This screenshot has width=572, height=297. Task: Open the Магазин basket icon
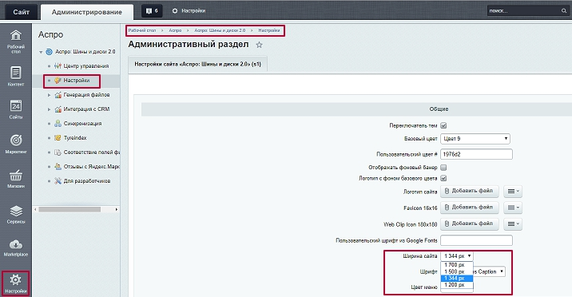[16, 176]
